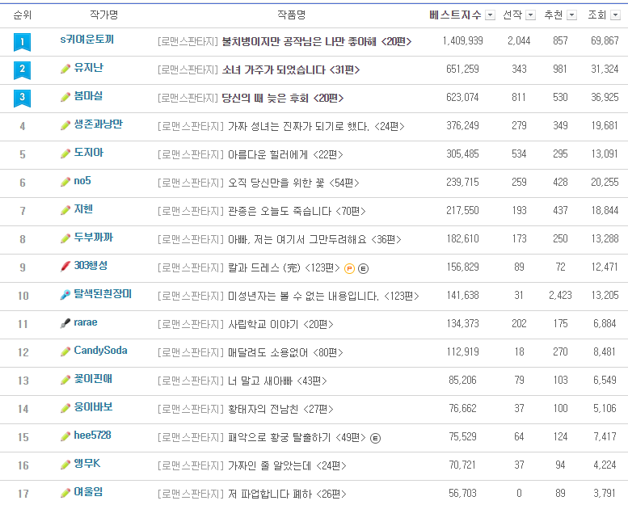Open novel 황태자의 전남친

point(280,410)
